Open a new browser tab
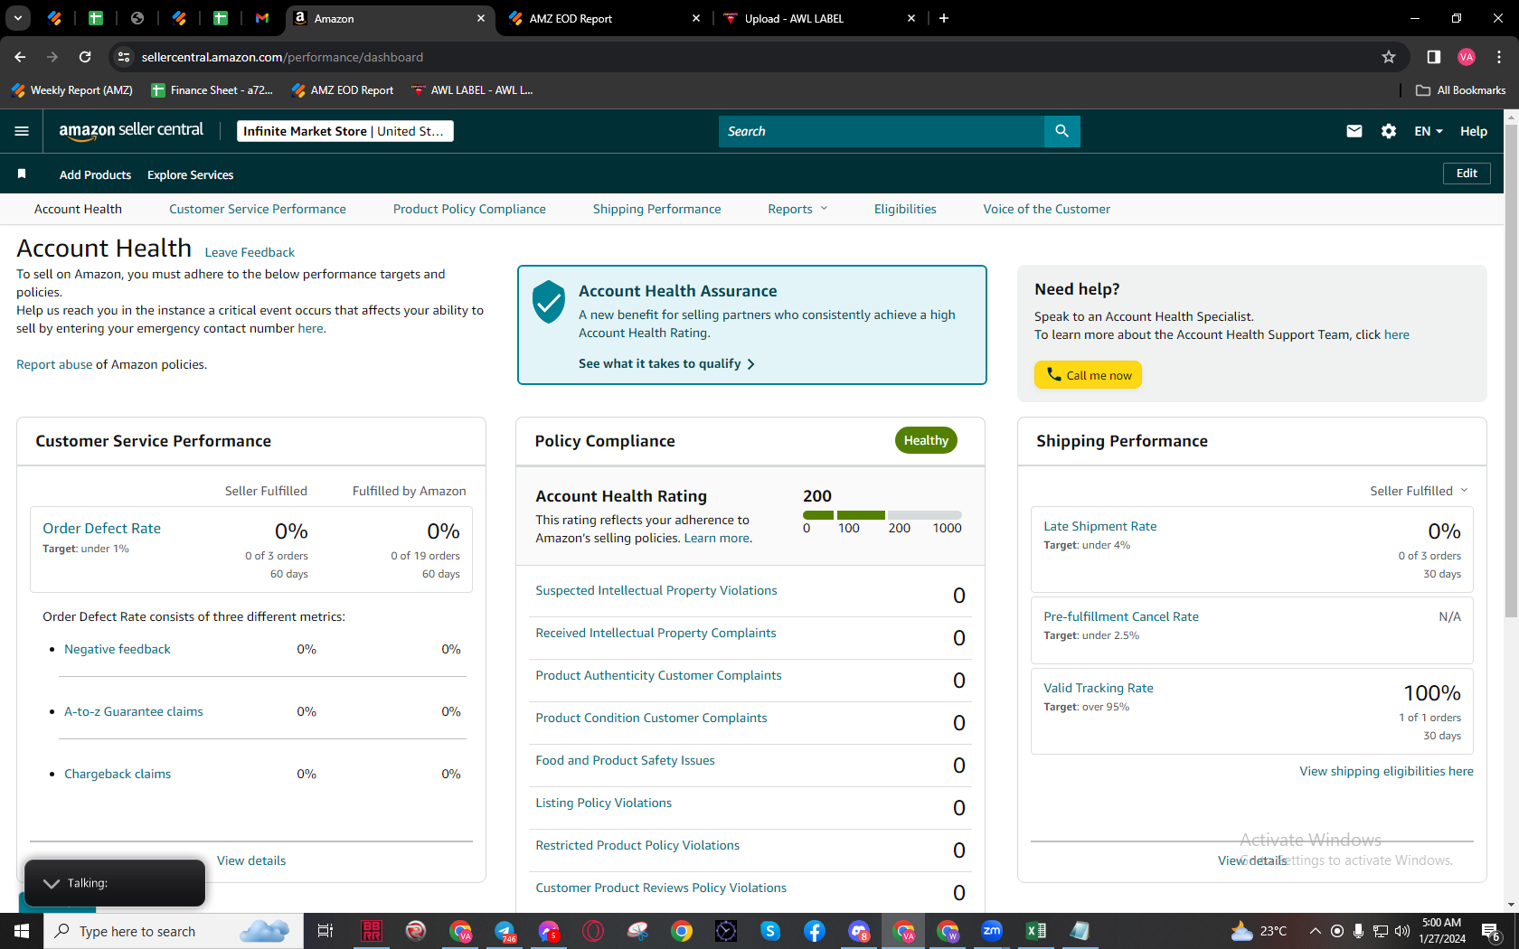 click(944, 18)
